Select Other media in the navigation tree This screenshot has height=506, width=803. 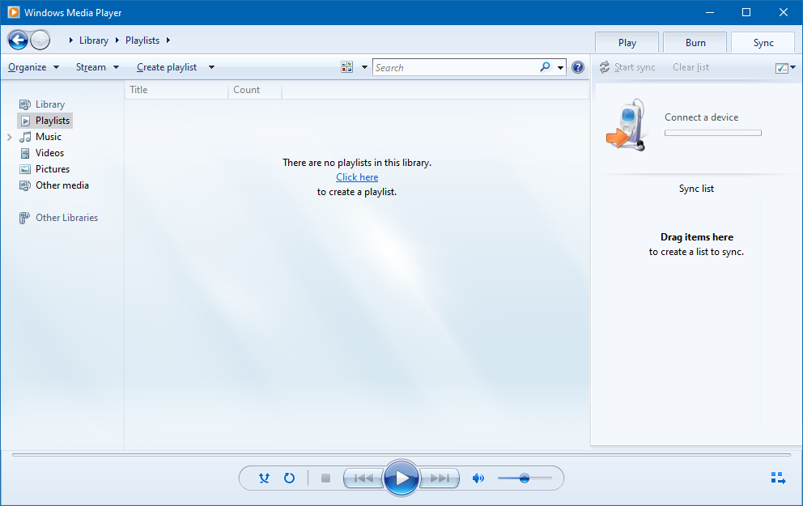click(x=62, y=185)
